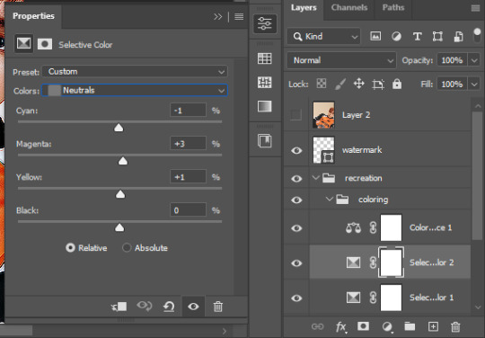Open the Opacity slider dropdown arrow
Screen dimensions: 485x338
pos(474,60)
